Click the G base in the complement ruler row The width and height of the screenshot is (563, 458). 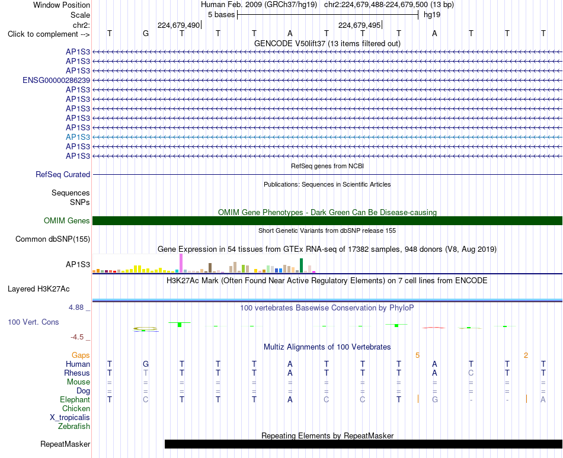(x=145, y=33)
